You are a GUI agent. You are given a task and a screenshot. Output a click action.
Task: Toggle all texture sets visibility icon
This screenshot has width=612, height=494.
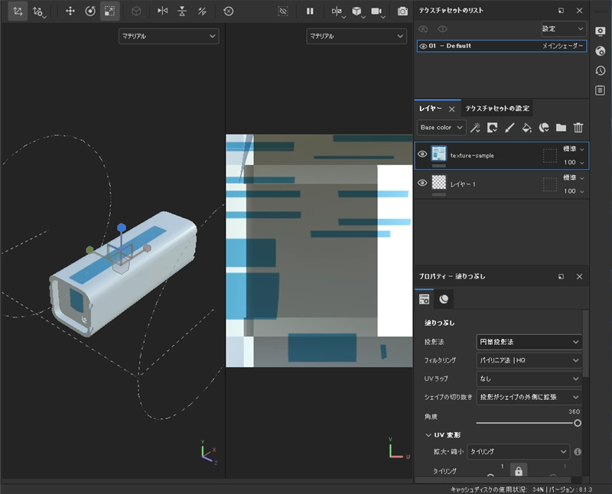423,29
